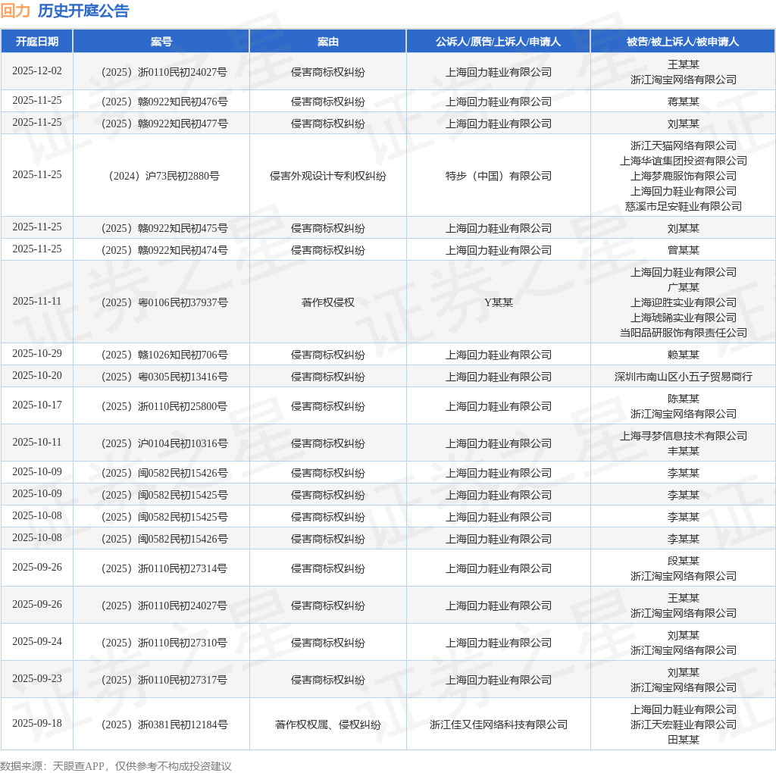Screen dimensions: 776x773
Task: Click defendant 慈溪市足安鞋业有限公司
Action: pyautogui.click(x=684, y=206)
